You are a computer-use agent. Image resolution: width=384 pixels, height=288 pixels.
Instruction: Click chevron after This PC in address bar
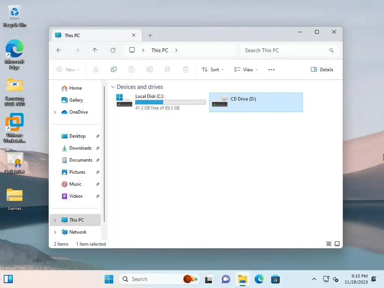176,50
